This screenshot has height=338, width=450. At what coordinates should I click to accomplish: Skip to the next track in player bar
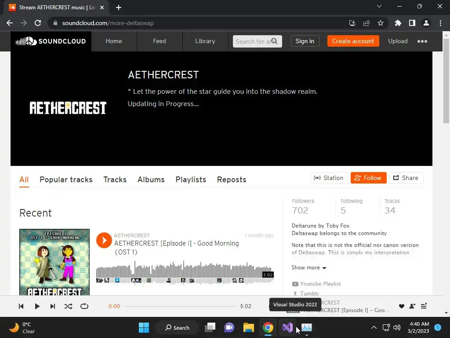[53, 306]
